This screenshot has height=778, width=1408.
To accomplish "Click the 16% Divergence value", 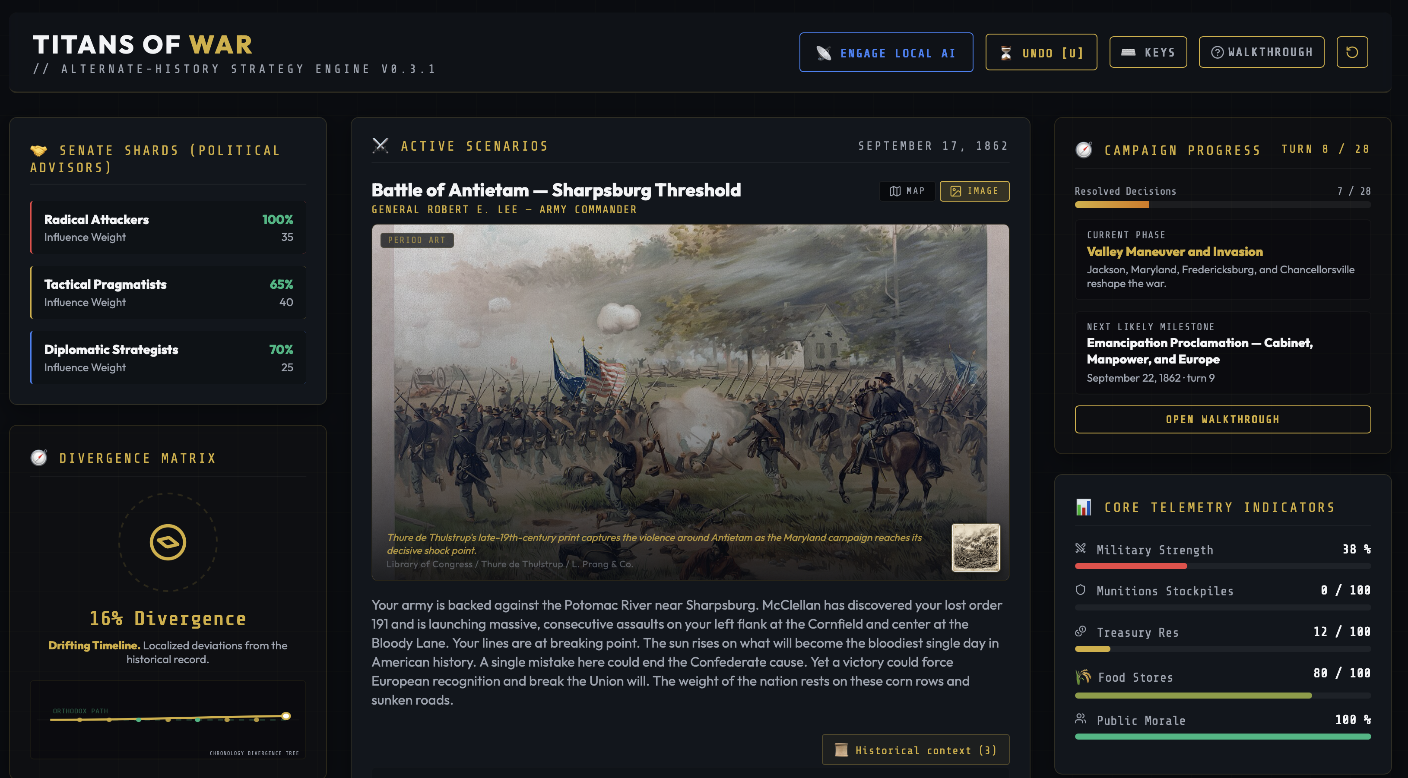I will click(x=168, y=618).
